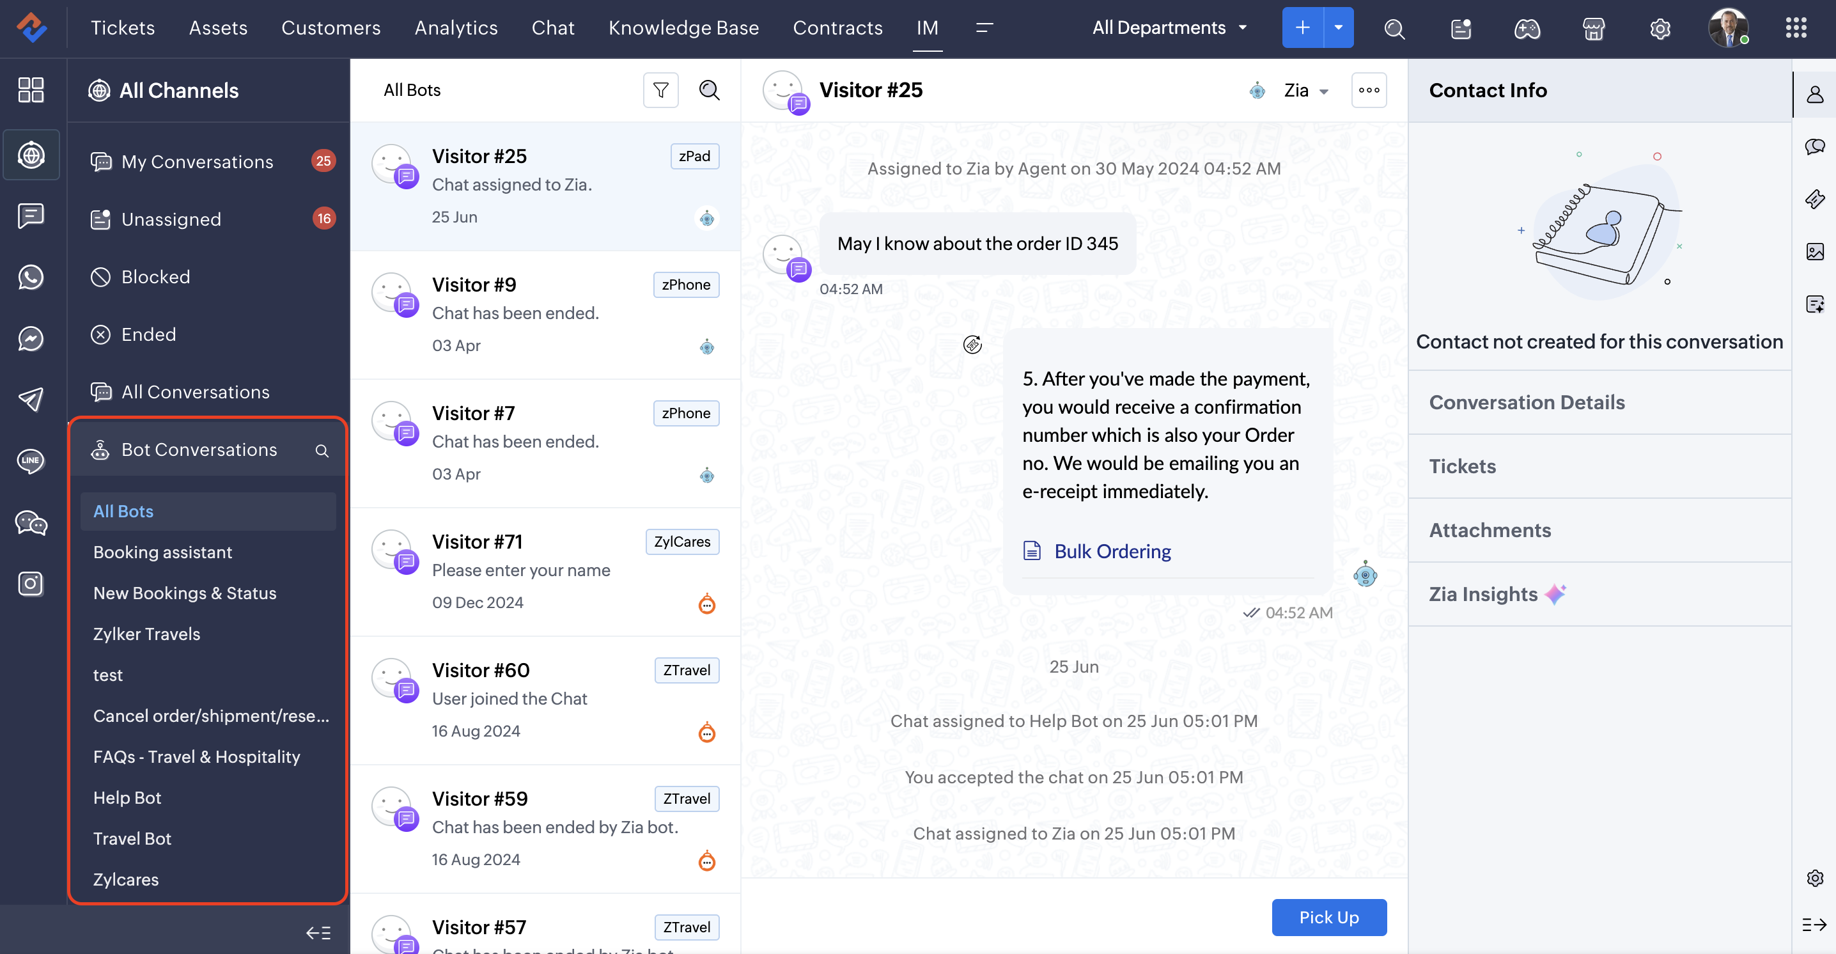Screen dimensions: 1836x954
Task: Open Visitor #71 conversation
Action: (x=545, y=572)
